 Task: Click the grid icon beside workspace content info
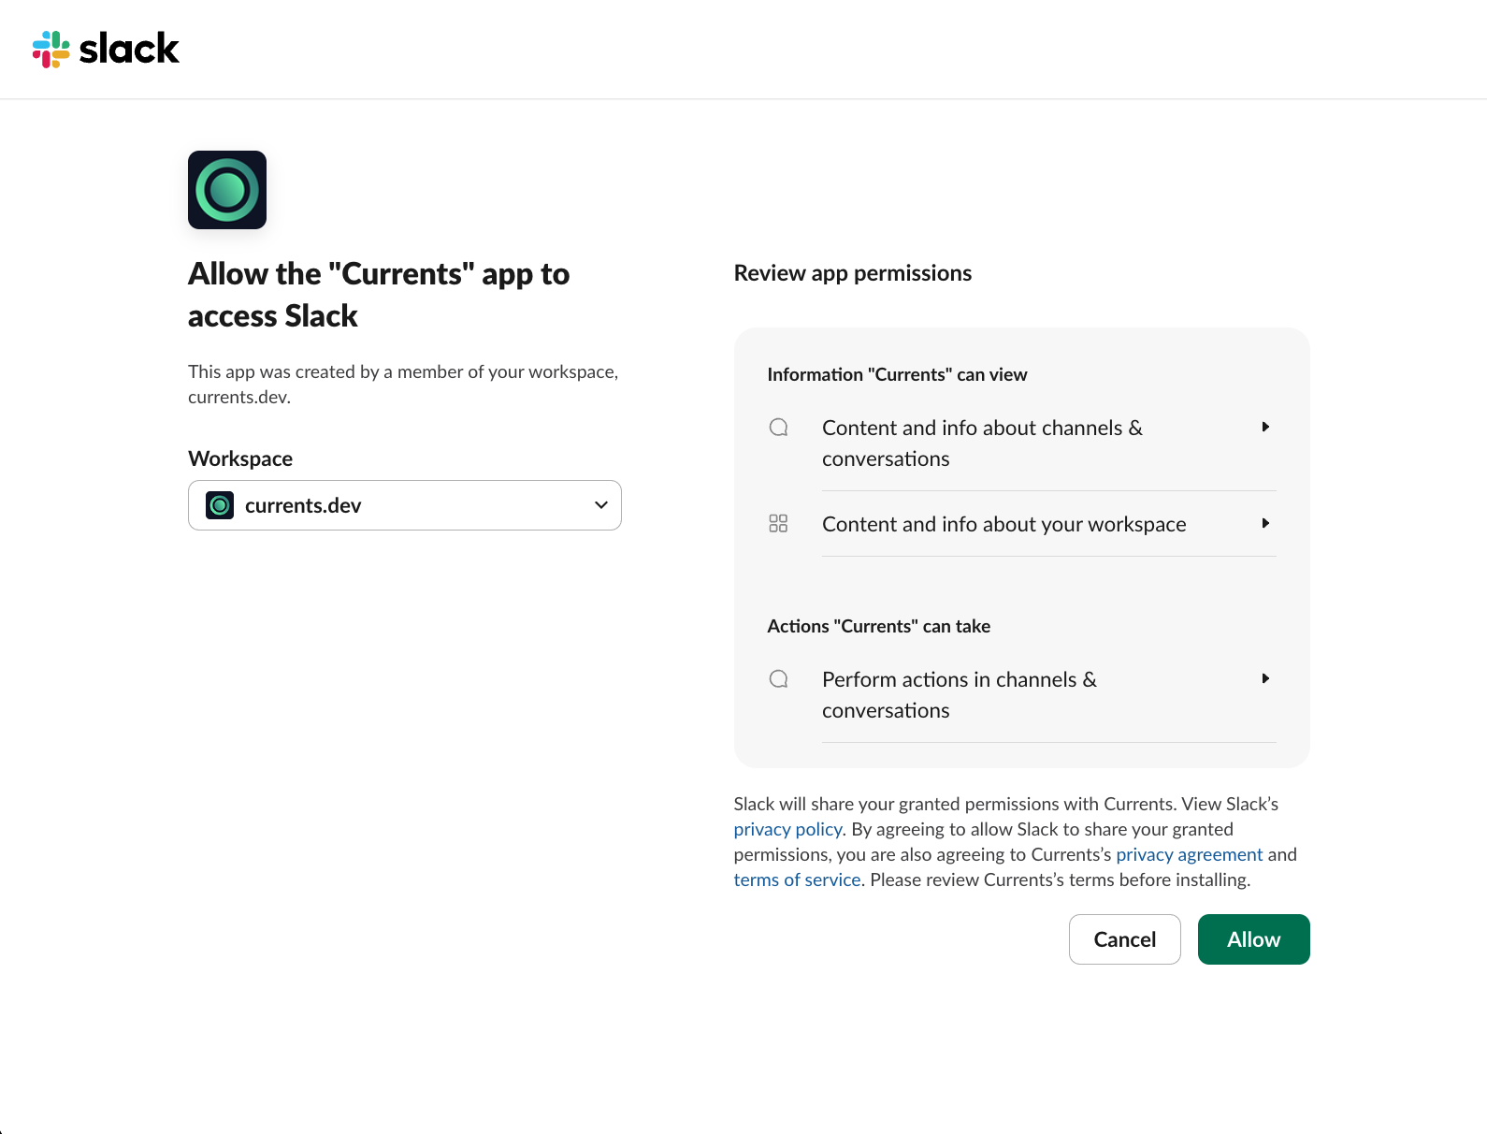pos(778,523)
